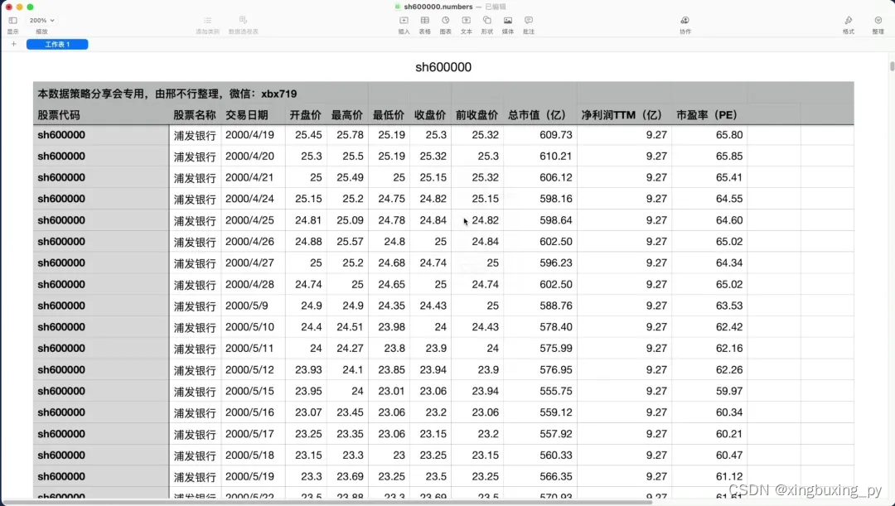
Task: Open the 形状 shapes toolbar icon
Action: [487, 21]
